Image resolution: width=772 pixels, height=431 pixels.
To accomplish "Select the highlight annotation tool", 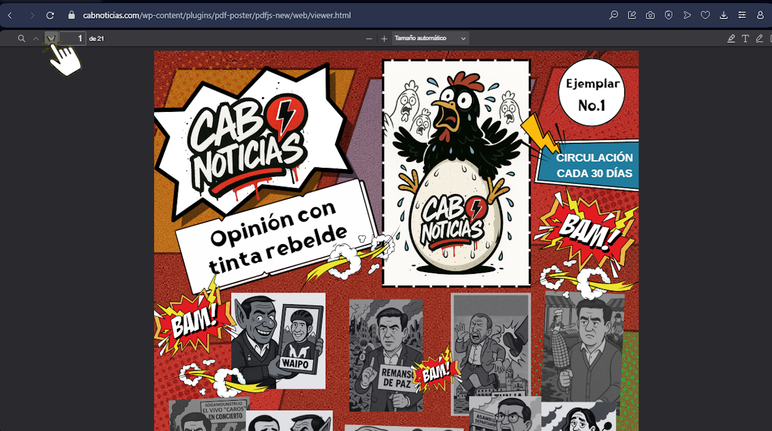I will (731, 39).
